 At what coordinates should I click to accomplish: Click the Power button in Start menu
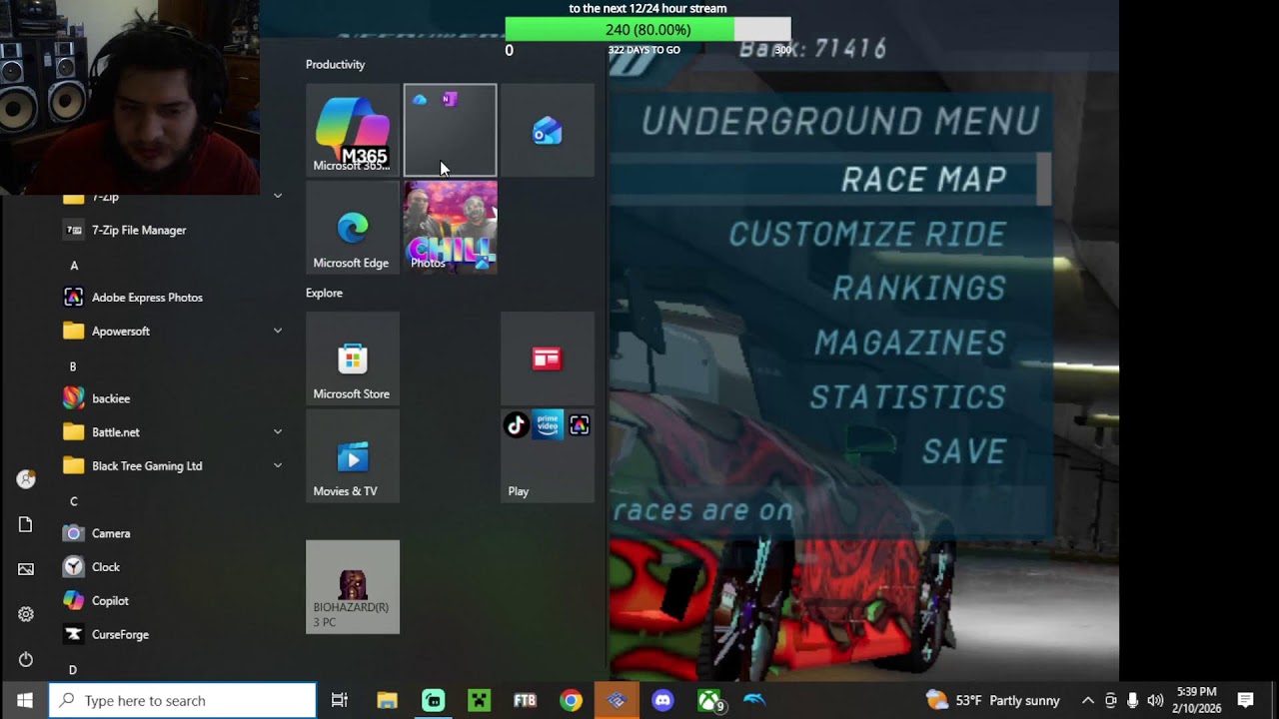click(x=26, y=659)
